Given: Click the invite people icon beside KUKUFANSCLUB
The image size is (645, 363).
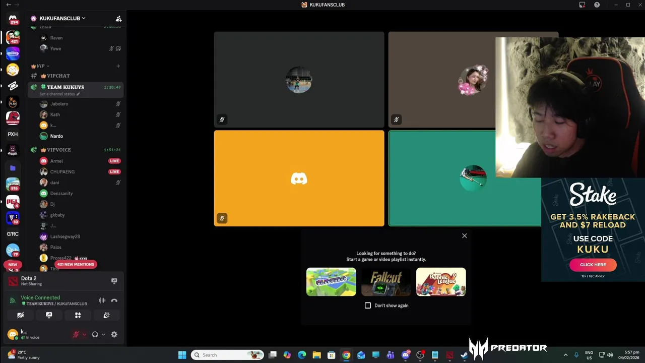Looking at the screenshot, I should click(118, 19).
